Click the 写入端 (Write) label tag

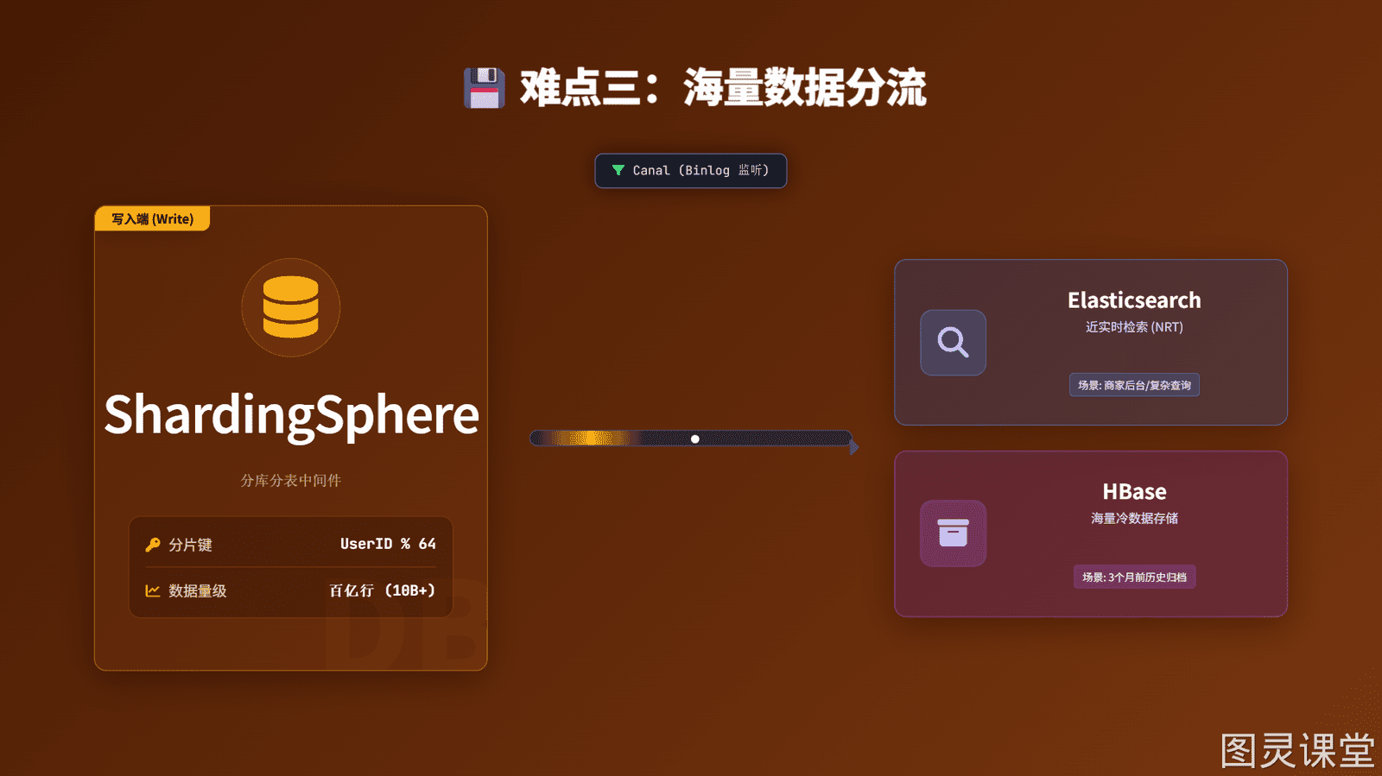pyautogui.click(x=152, y=219)
